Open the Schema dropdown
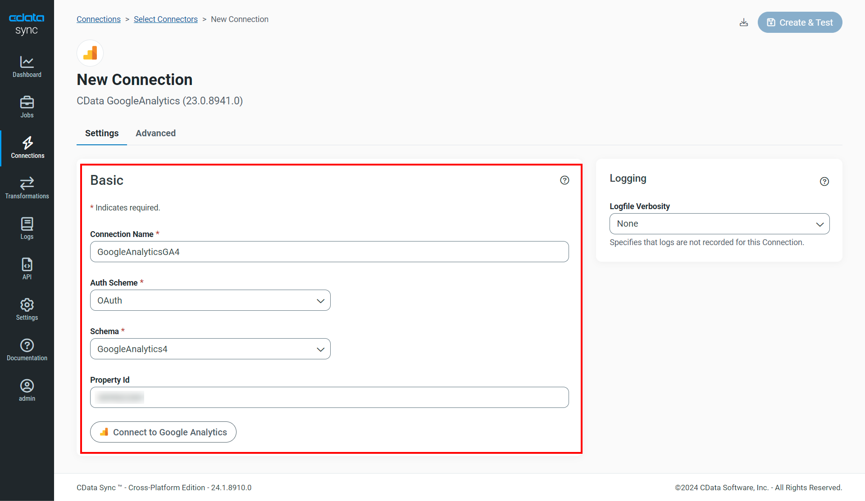Image resolution: width=865 pixels, height=501 pixels. coord(210,349)
